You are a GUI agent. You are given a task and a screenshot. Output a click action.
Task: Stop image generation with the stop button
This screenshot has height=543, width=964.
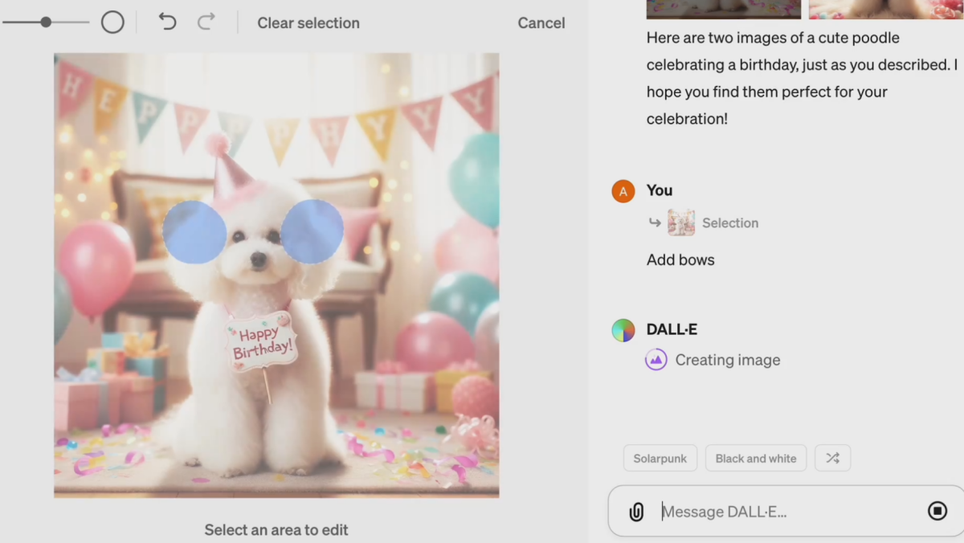pos(937,511)
